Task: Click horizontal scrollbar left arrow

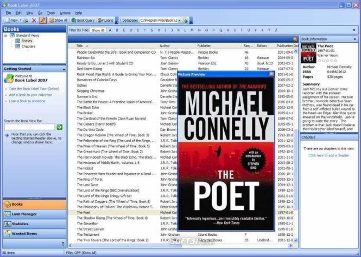Action: click(71, 246)
